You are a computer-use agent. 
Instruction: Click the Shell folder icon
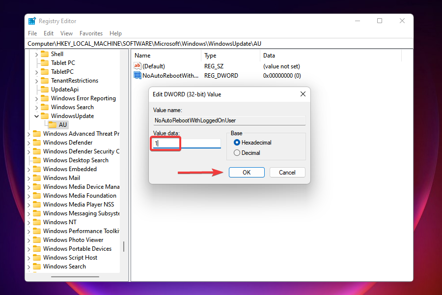point(45,54)
